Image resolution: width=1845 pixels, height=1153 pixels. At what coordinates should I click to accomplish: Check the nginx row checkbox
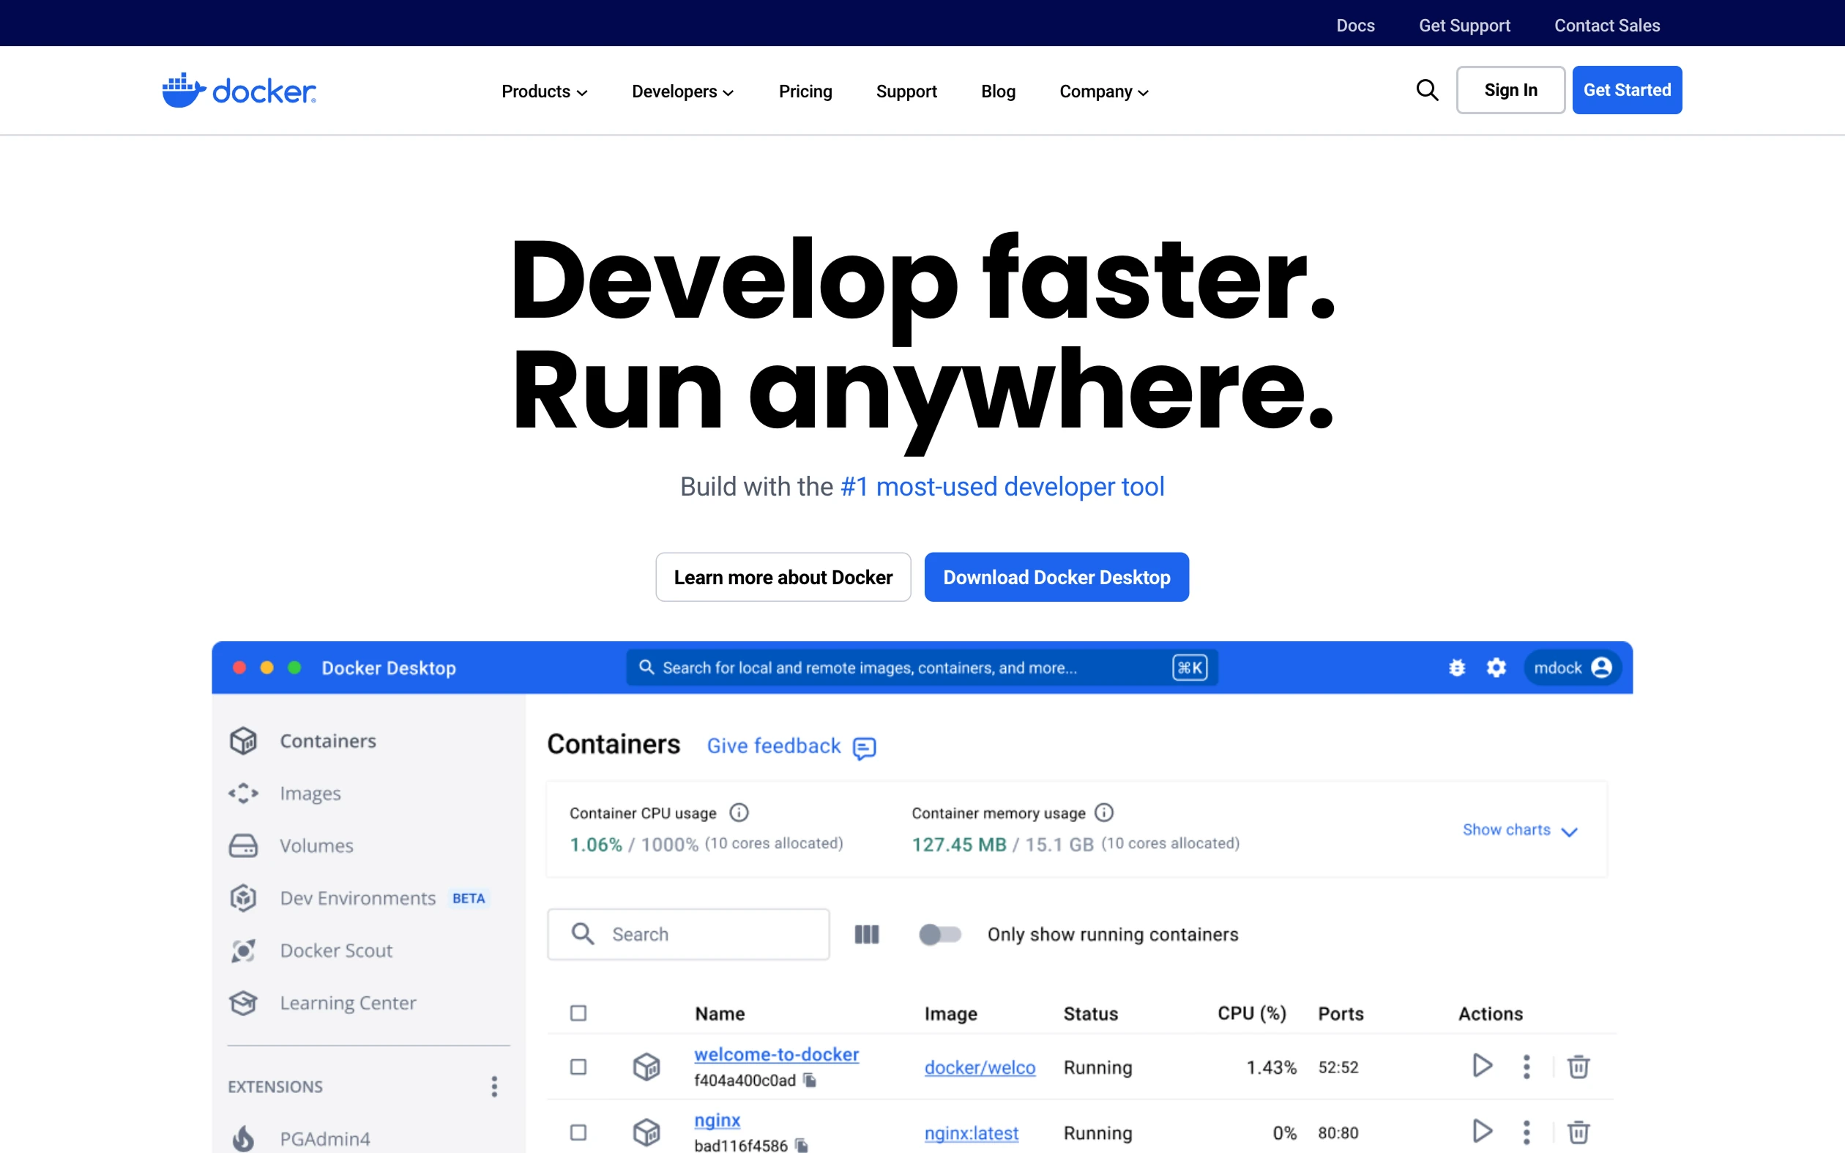[578, 1133]
